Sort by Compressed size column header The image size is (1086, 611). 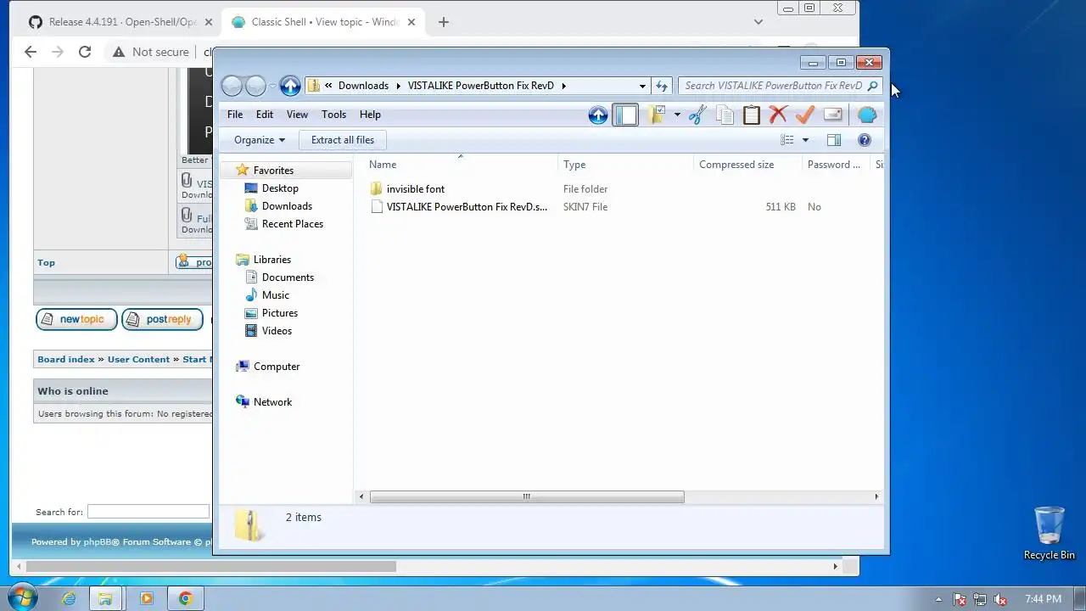click(x=747, y=165)
